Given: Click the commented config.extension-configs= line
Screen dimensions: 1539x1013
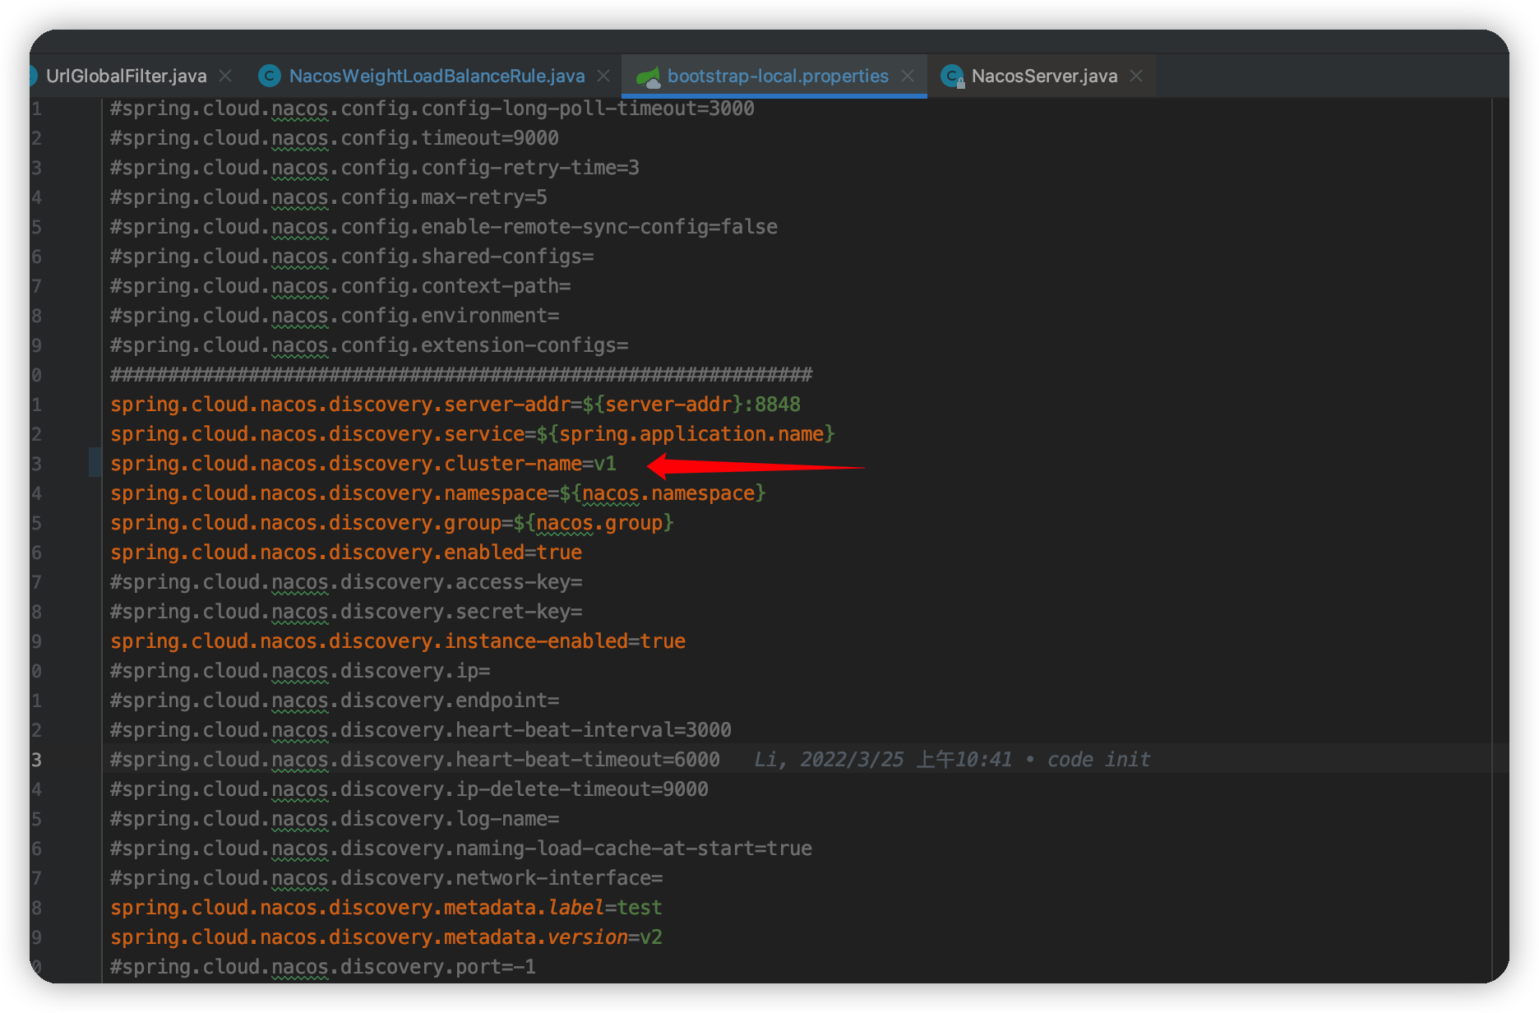Looking at the screenshot, I should pos(369,345).
